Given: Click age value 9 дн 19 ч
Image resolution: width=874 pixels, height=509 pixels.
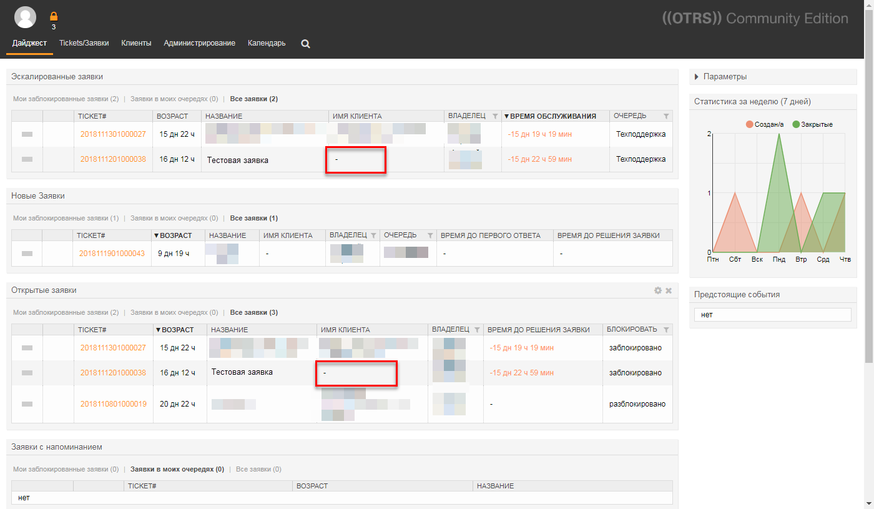Looking at the screenshot, I should (174, 254).
